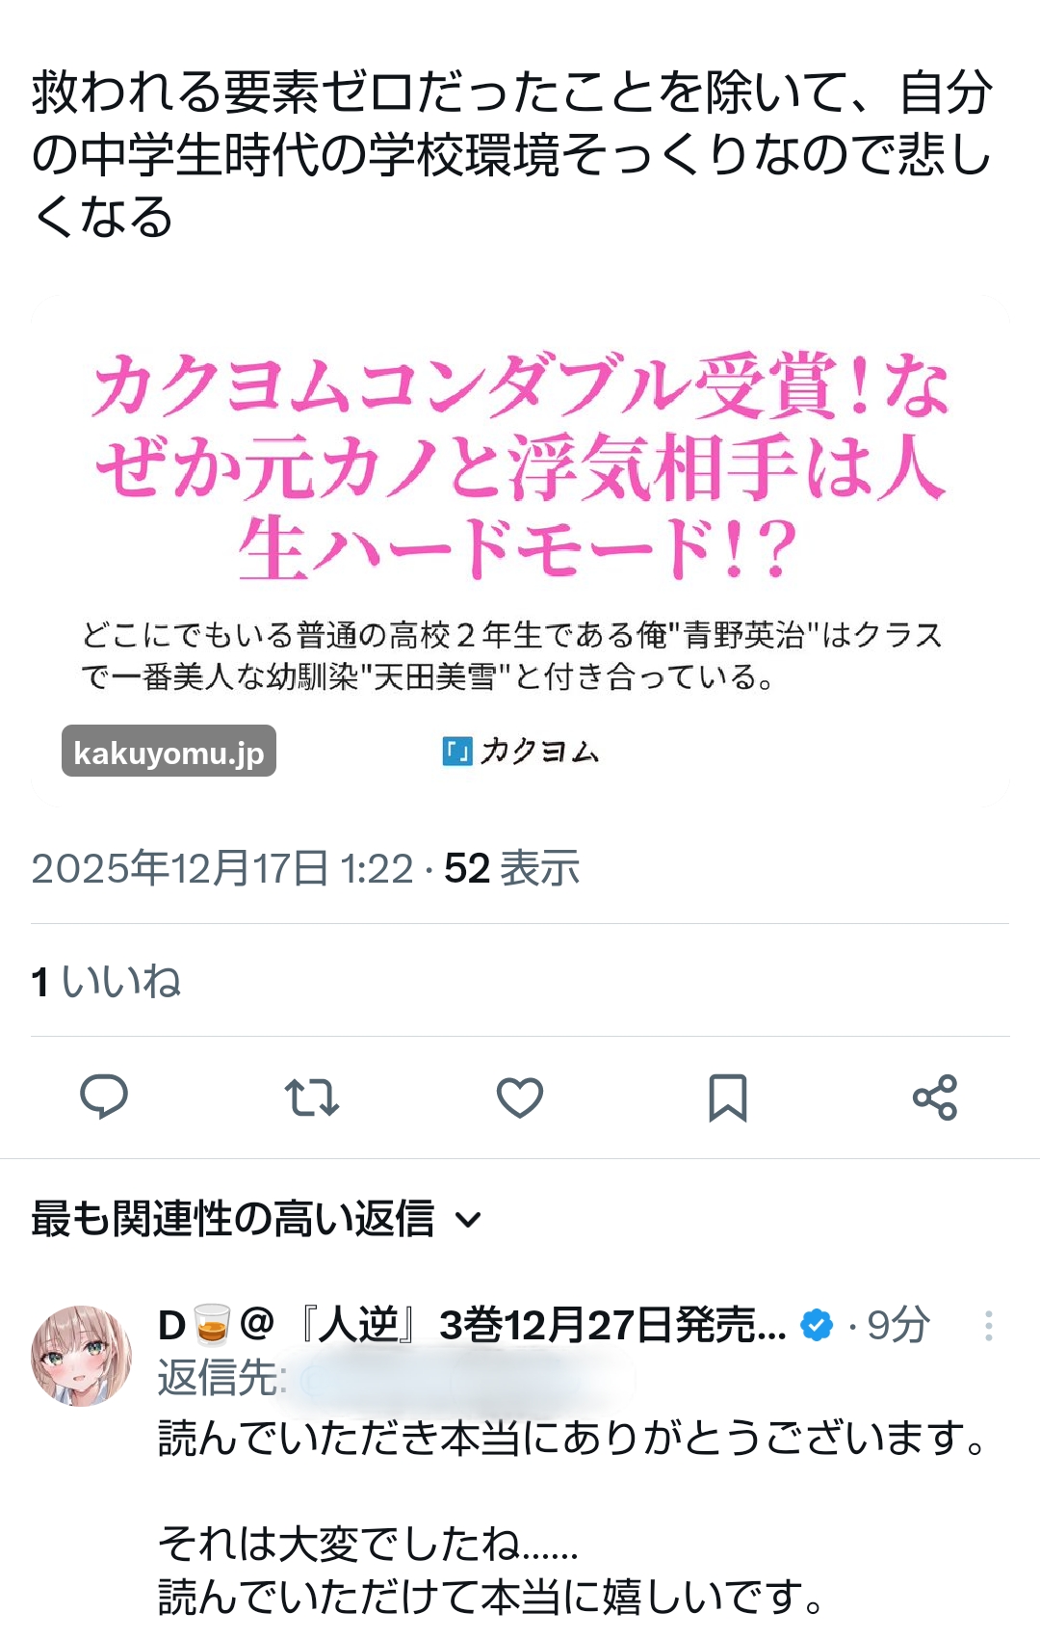Open the profile name D@『人逆』3巻12月27日発売

[x=472, y=1326]
